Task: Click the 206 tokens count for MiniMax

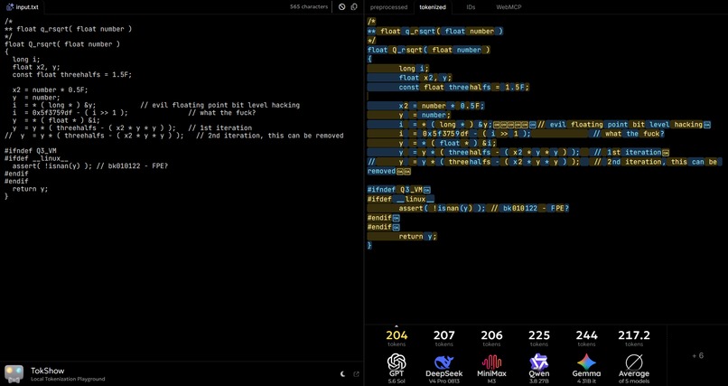Action: click(491, 334)
